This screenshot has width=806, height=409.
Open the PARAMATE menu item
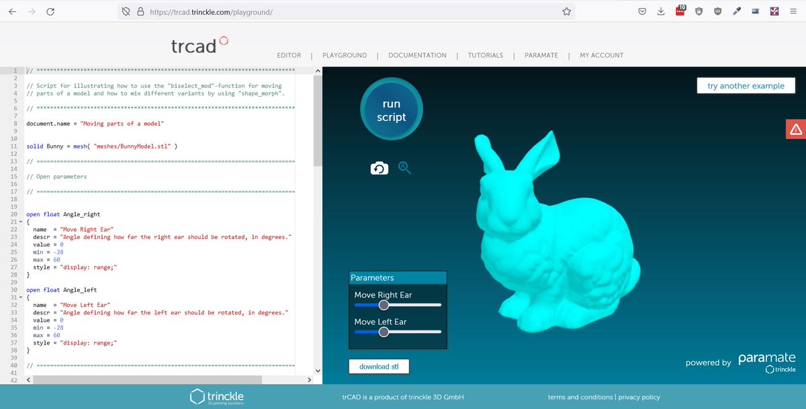coord(541,55)
